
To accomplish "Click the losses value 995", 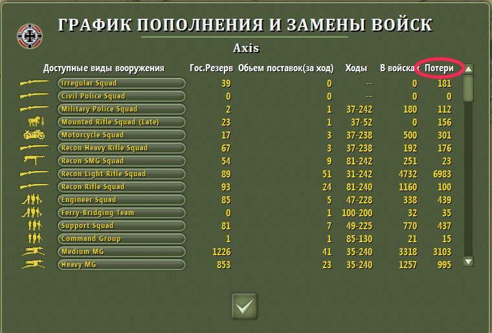I will pyautogui.click(x=445, y=265).
